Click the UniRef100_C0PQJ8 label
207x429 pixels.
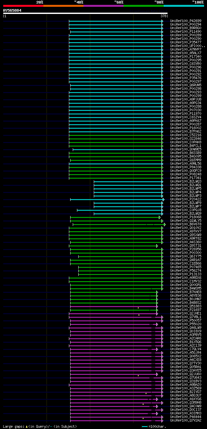[186, 210]
